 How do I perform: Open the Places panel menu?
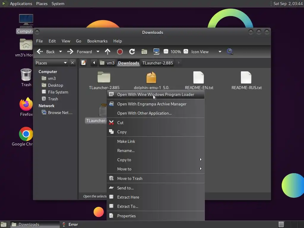click(x=42, y=4)
